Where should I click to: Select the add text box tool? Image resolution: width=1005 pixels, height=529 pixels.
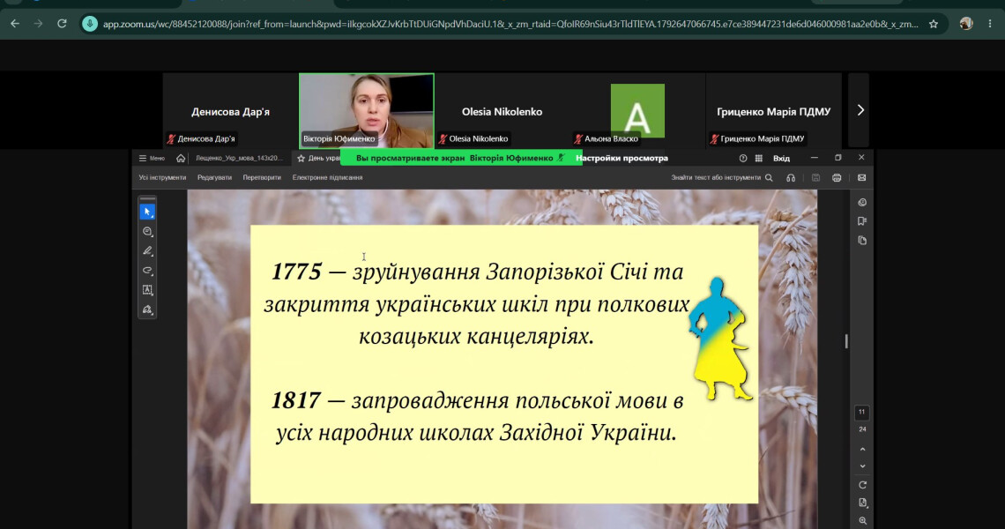click(x=147, y=290)
